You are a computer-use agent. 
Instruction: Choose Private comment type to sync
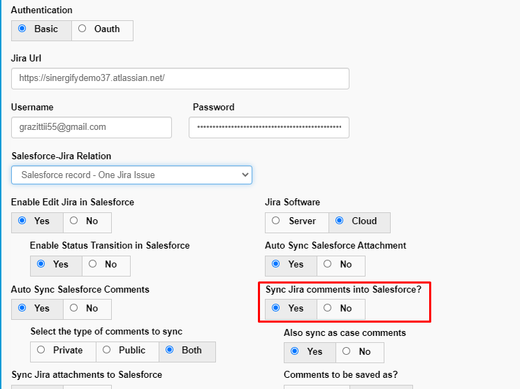[x=41, y=350]
